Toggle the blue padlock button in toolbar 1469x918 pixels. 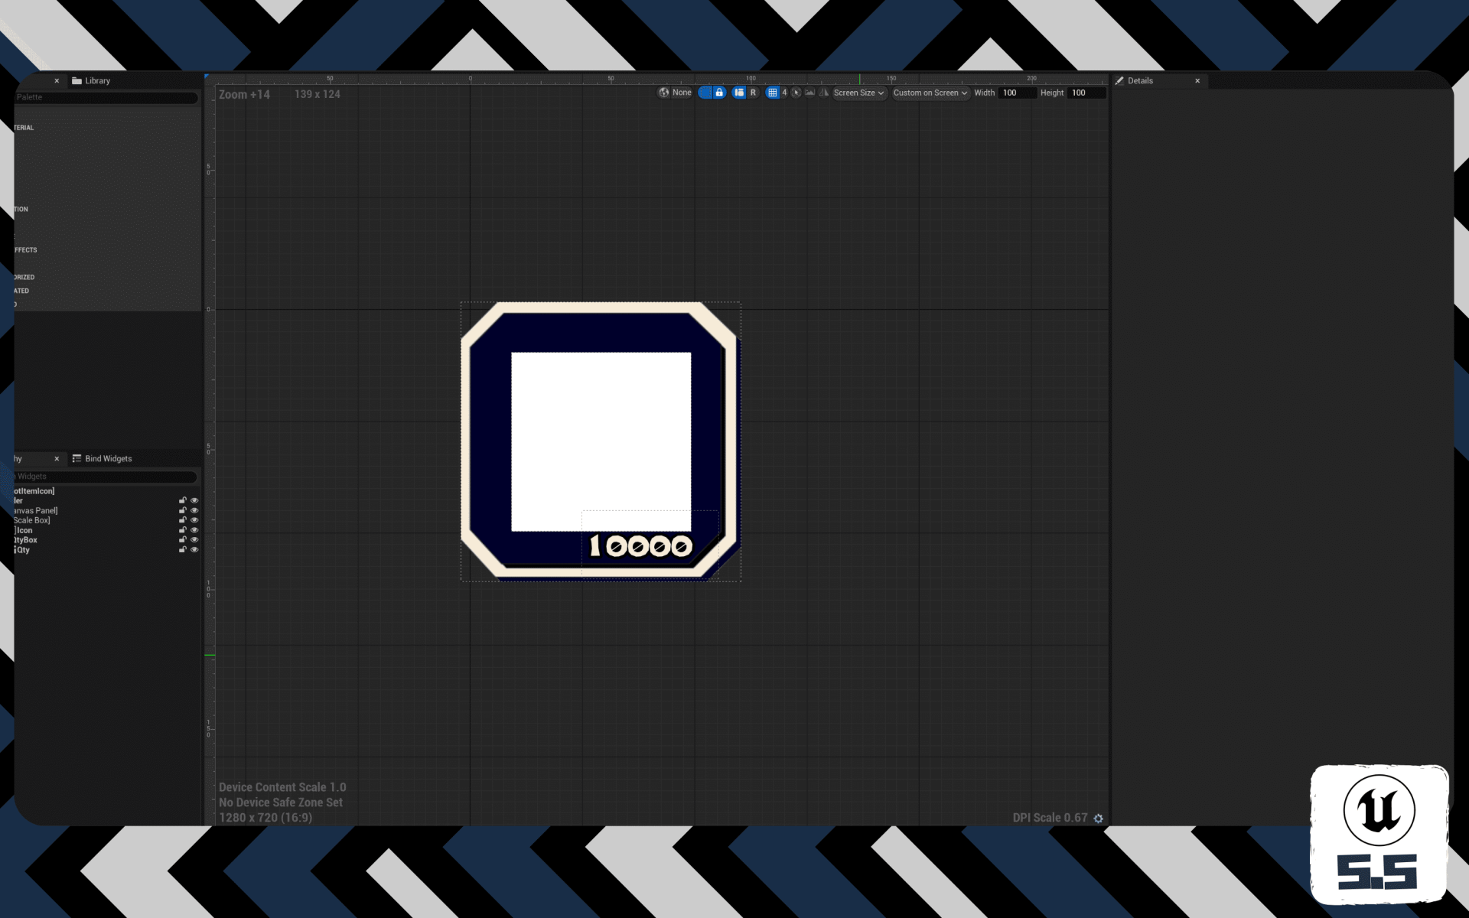719,93
